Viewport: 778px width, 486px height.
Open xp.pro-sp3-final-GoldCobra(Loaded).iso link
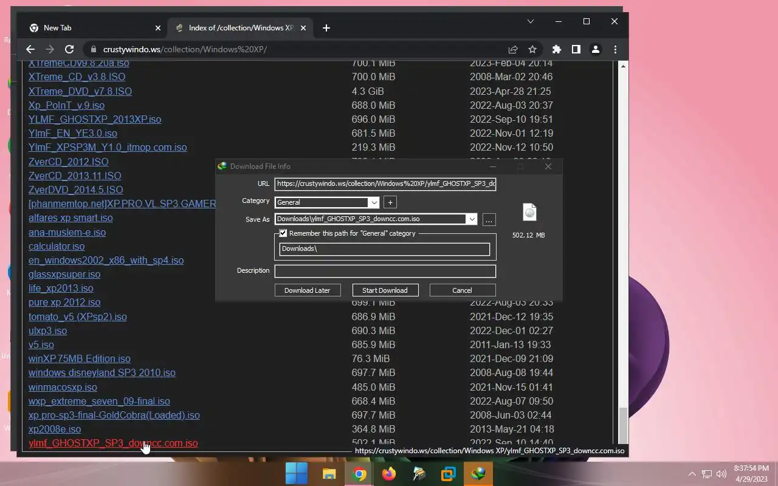[x=114, y=415]
